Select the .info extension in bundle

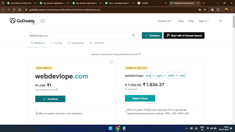170,75
